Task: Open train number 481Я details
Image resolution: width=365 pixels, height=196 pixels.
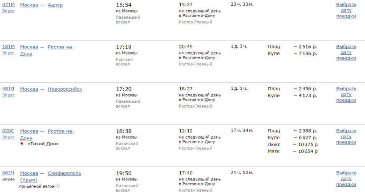Action: tap(8, 89)
